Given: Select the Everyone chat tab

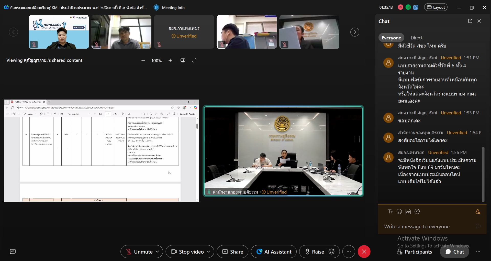Looking at the screenshot, I should click(391, 38).
